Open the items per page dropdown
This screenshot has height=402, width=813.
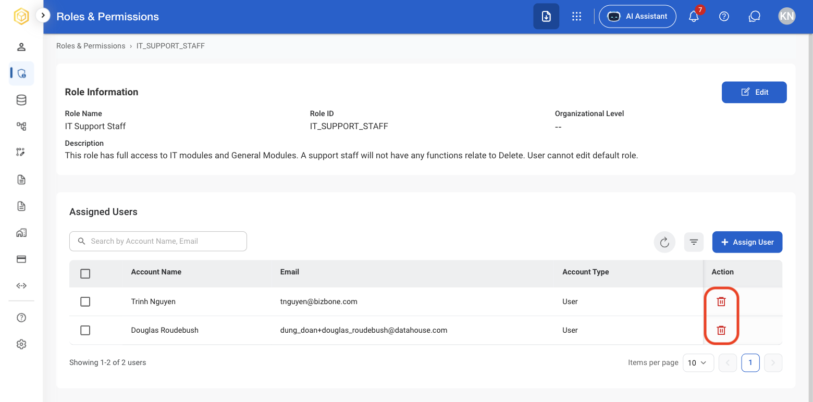click(x=698, y=362)
